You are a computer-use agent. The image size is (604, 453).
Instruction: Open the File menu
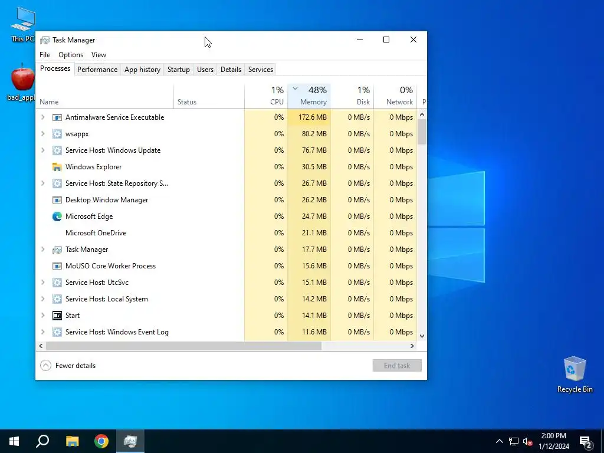point(45,55)
